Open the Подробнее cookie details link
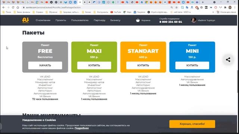The width and height of the screenshot is (239, 134). [x=81, y=128]
